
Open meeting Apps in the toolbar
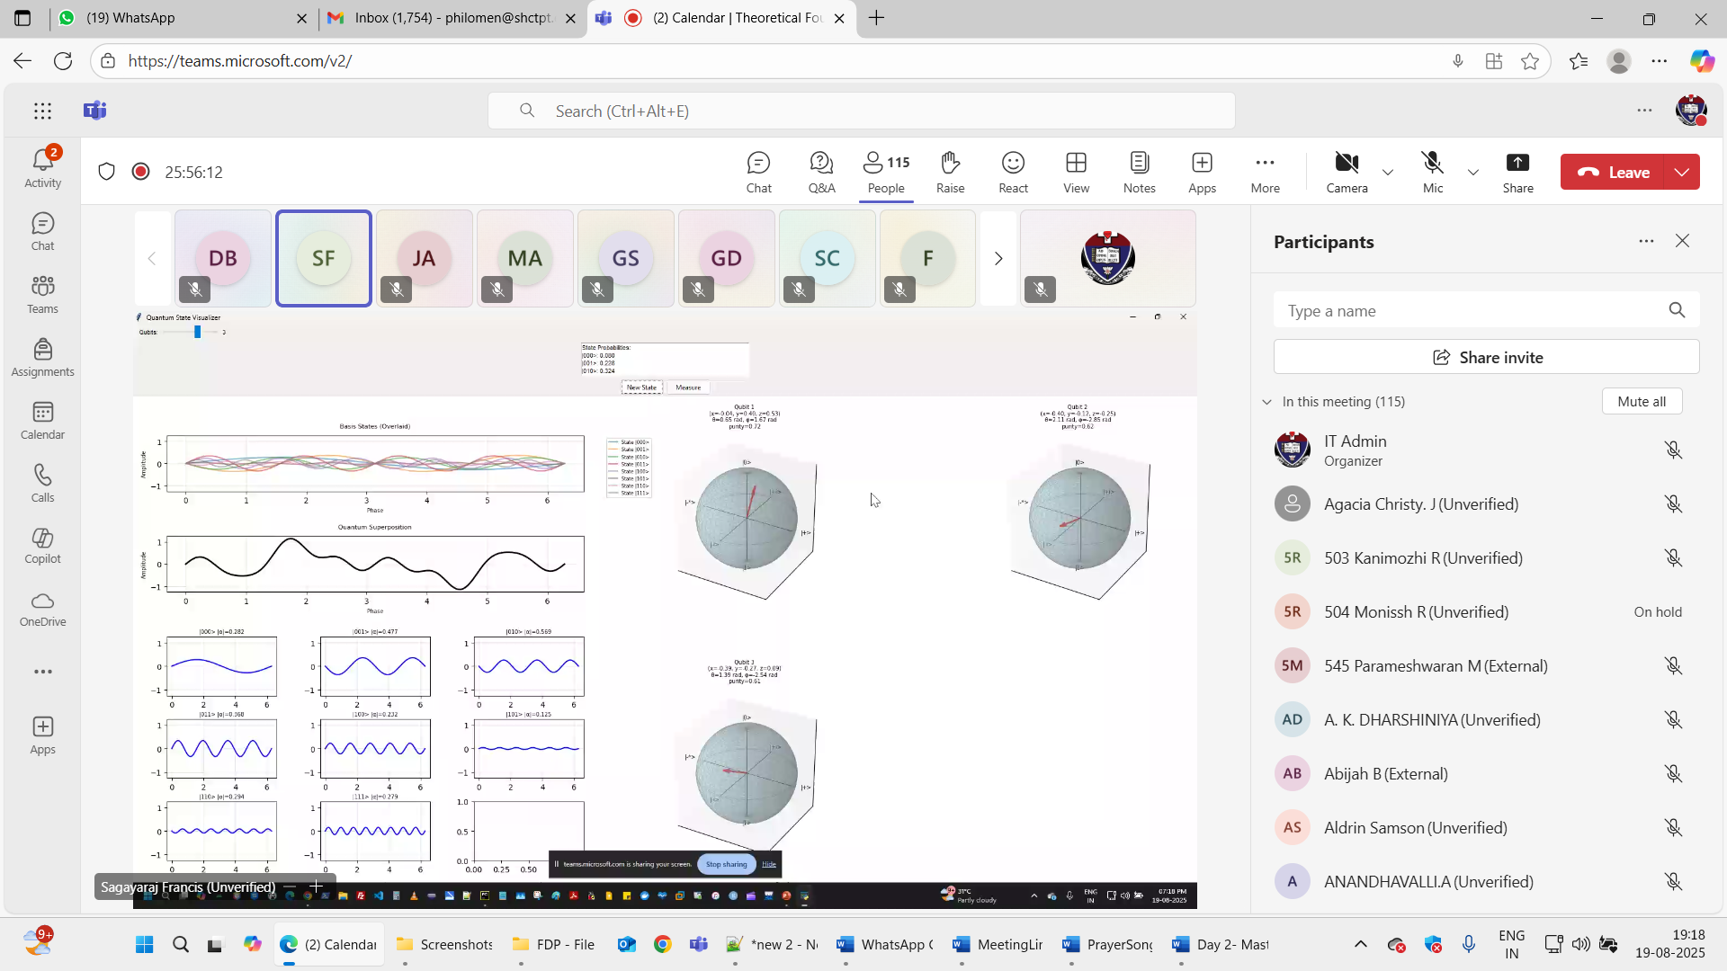(x=1202, y=172)
